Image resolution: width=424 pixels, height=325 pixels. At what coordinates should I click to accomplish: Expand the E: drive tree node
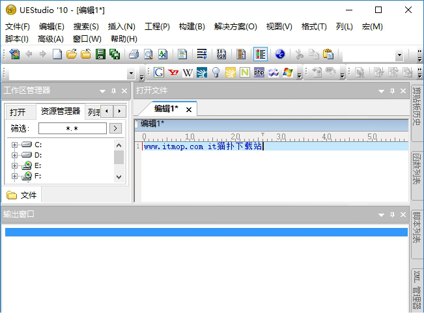[14, 165]
